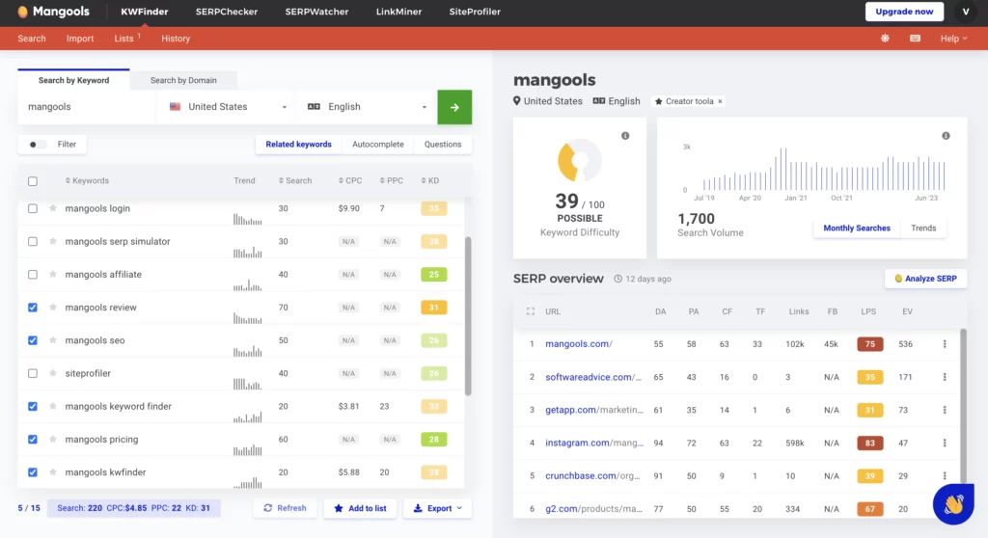
Task: Uncheck mangools pricing checkbox
Action: click(x=33, y=439)
